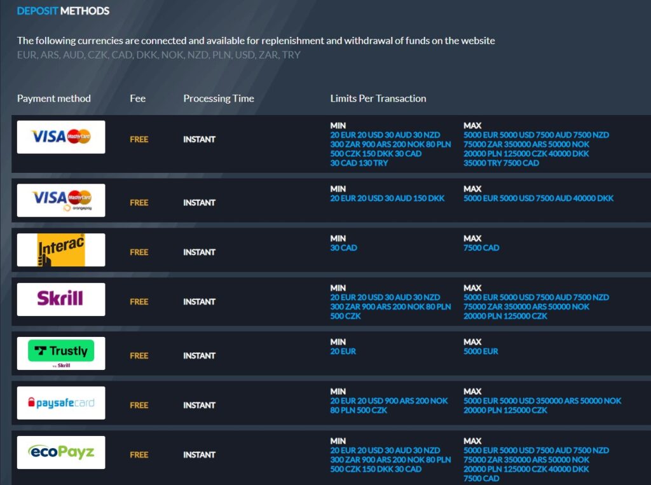
Task: Click the 20 EUR minimum for Trustly
Action: [x=343, y=352]
